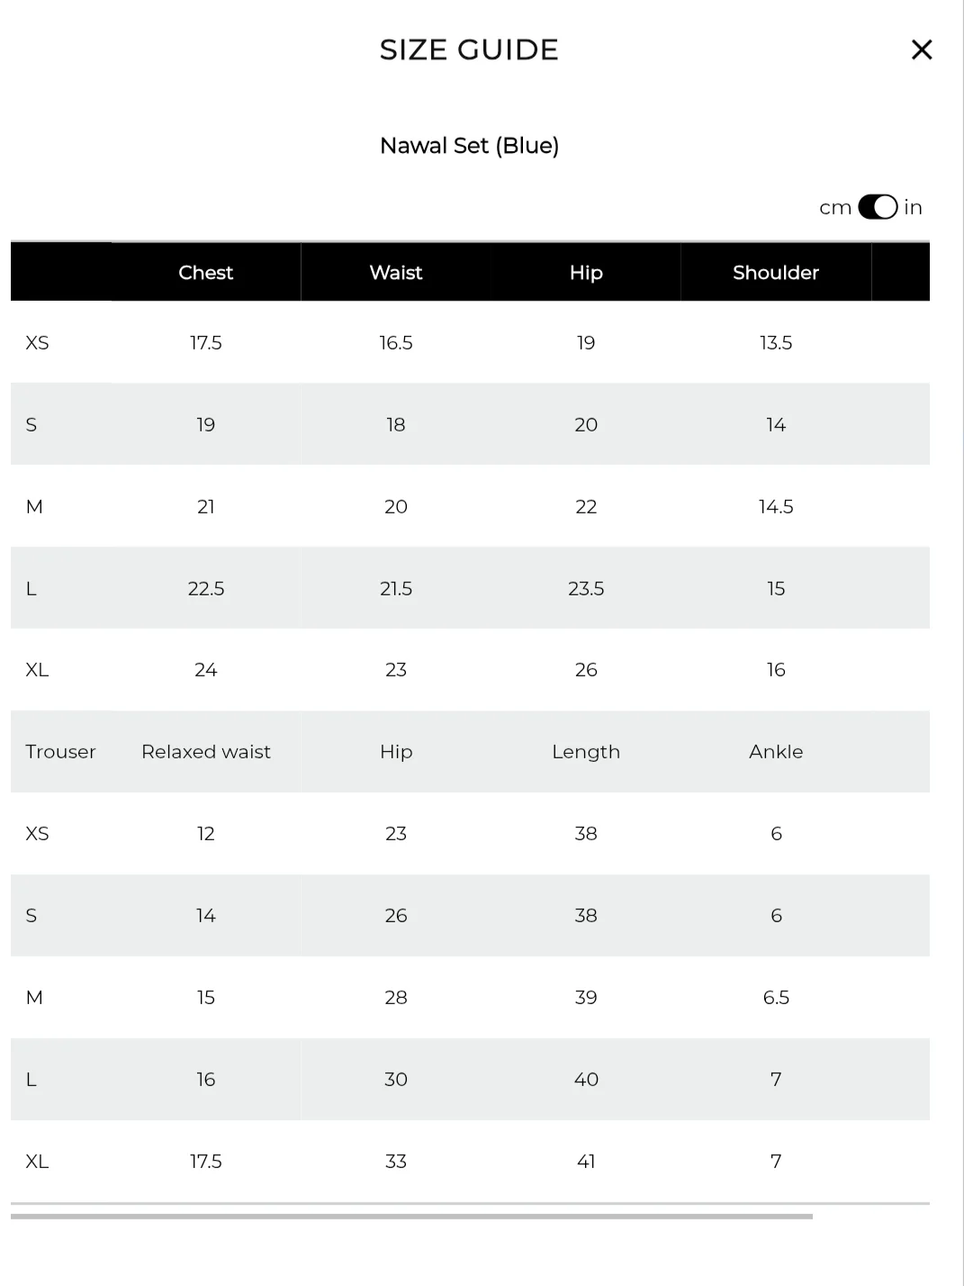964x1286 pixels.
Task: Click the Waist column header
Action: coord(396,272)
